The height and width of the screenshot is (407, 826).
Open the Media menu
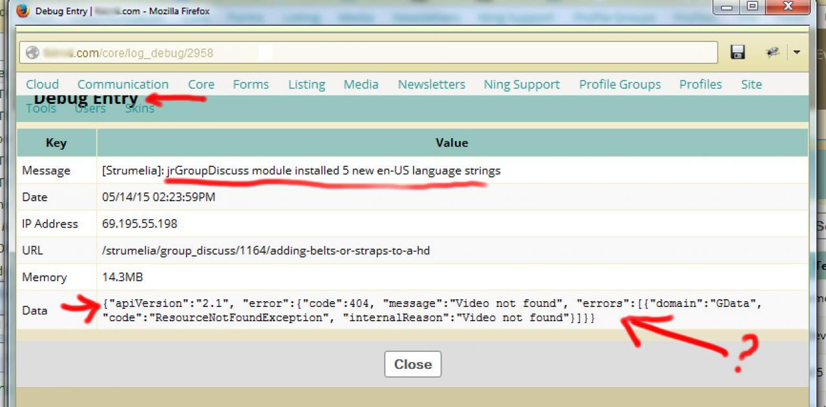tap(361, 84)
